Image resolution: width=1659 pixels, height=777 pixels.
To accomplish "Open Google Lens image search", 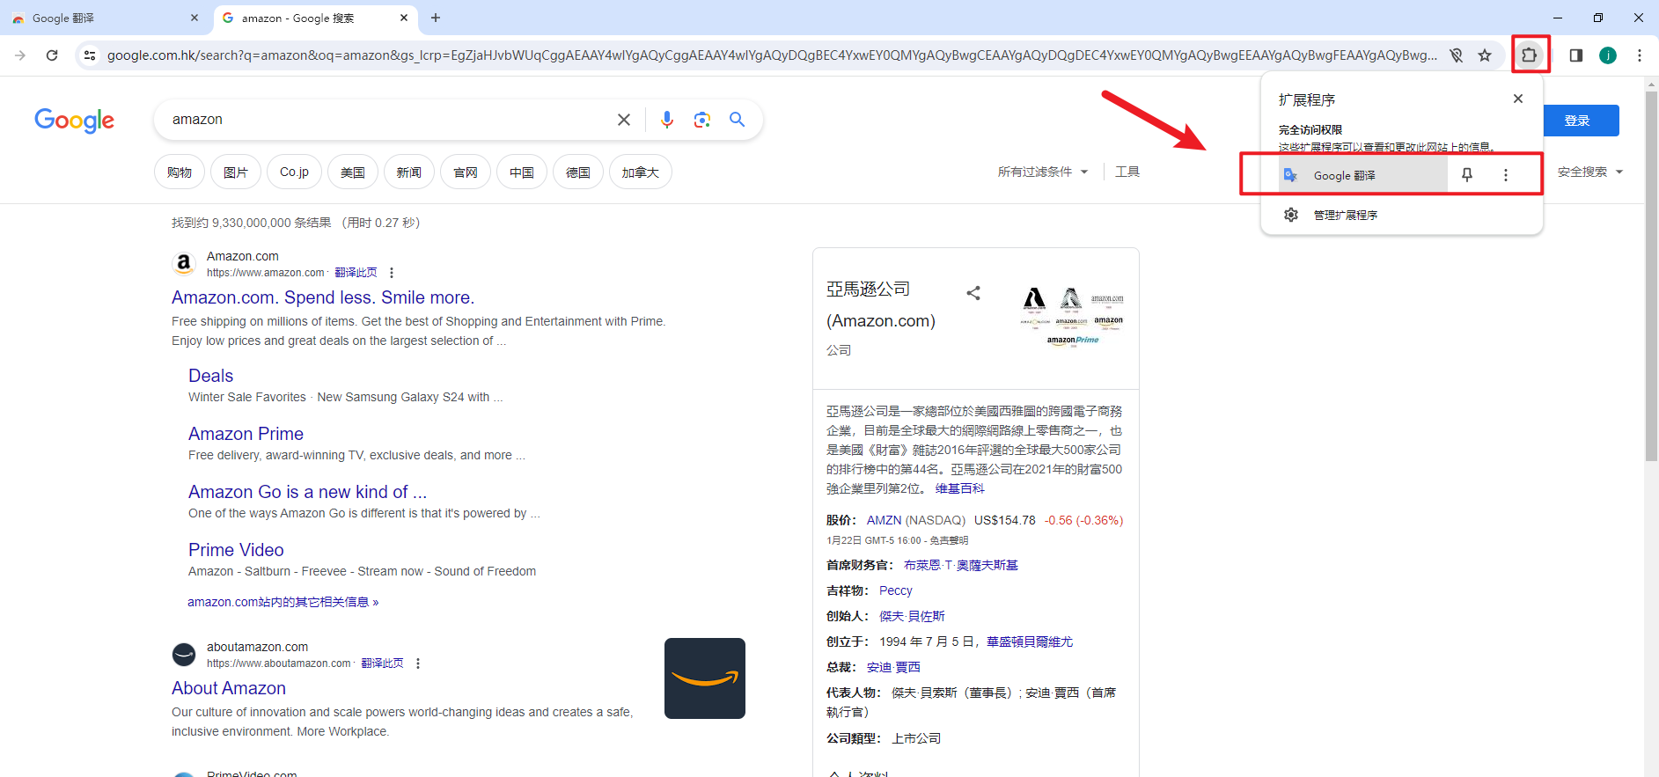I will point(701,120).
